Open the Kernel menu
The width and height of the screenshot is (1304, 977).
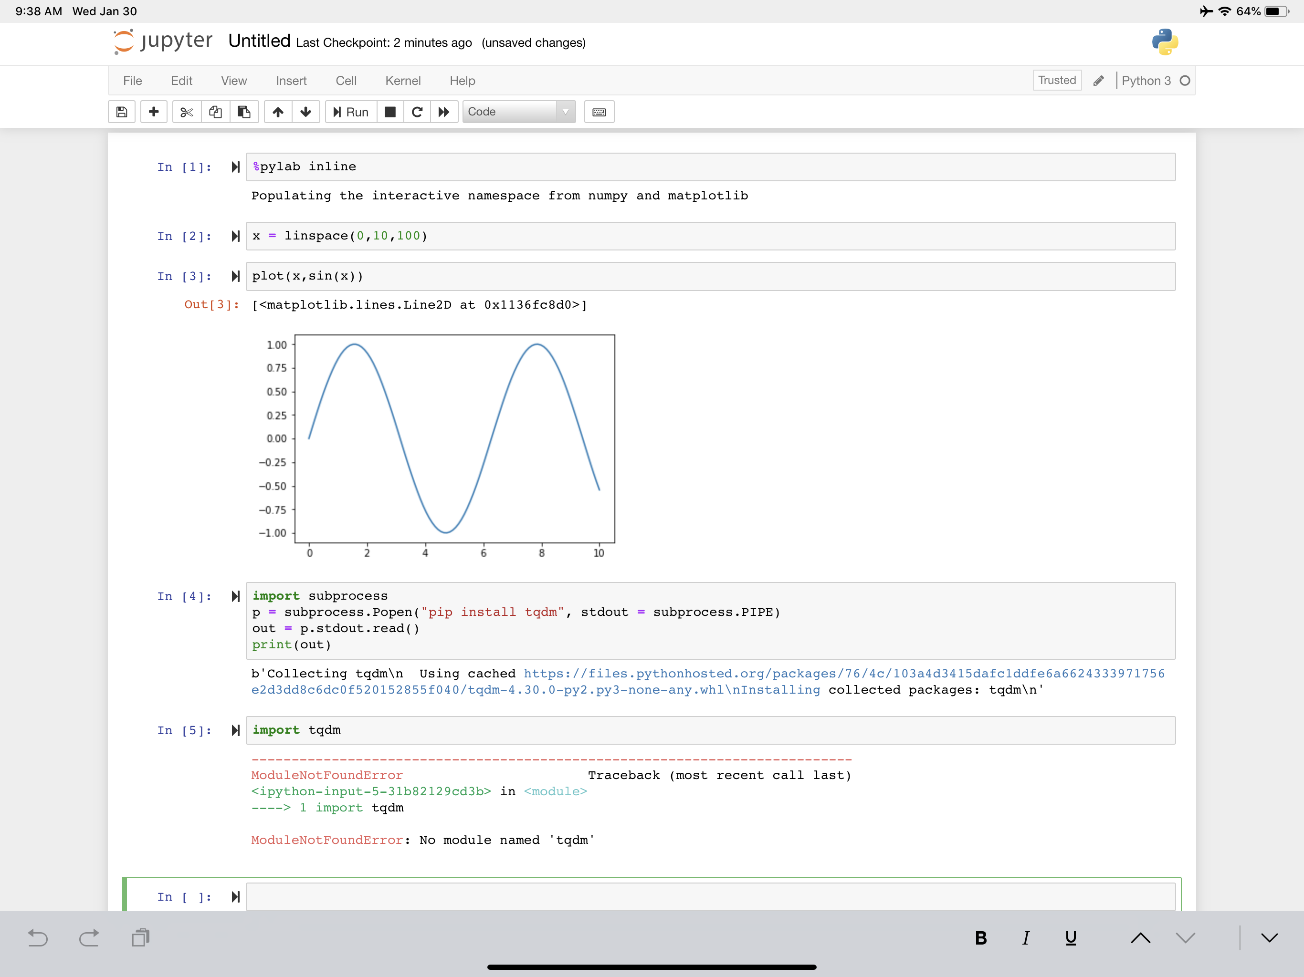pos(403,81)
